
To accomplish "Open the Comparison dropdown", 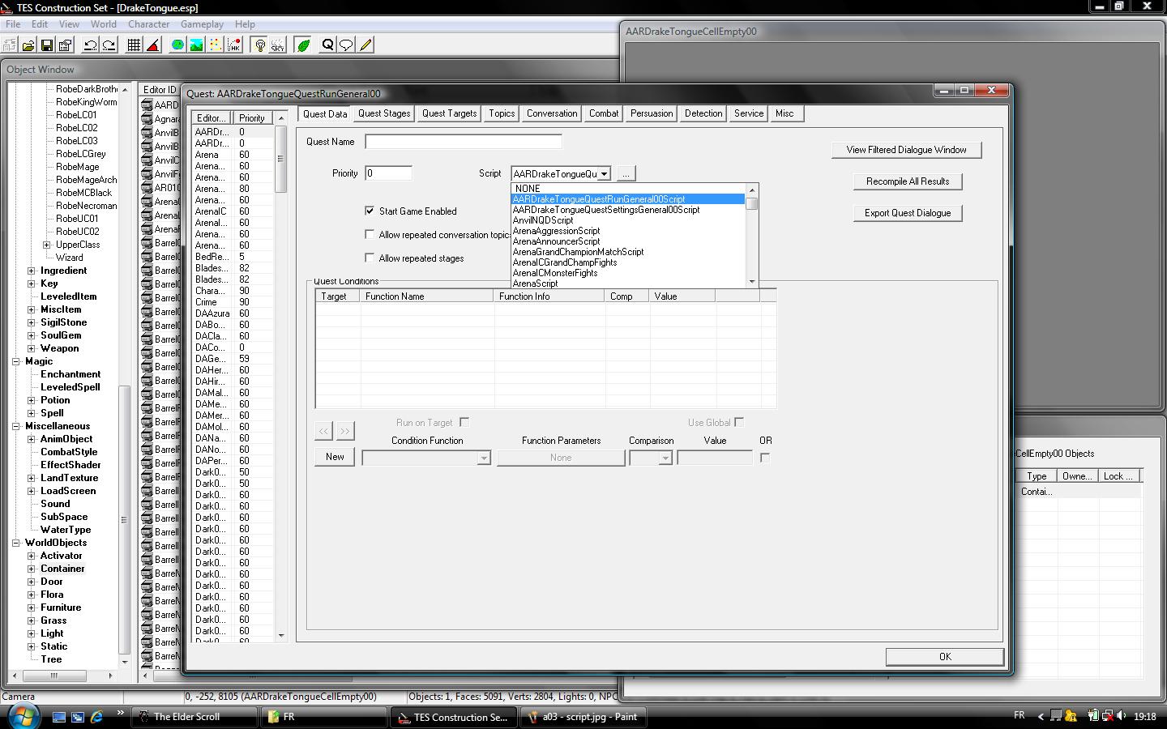I will (665, 458).
